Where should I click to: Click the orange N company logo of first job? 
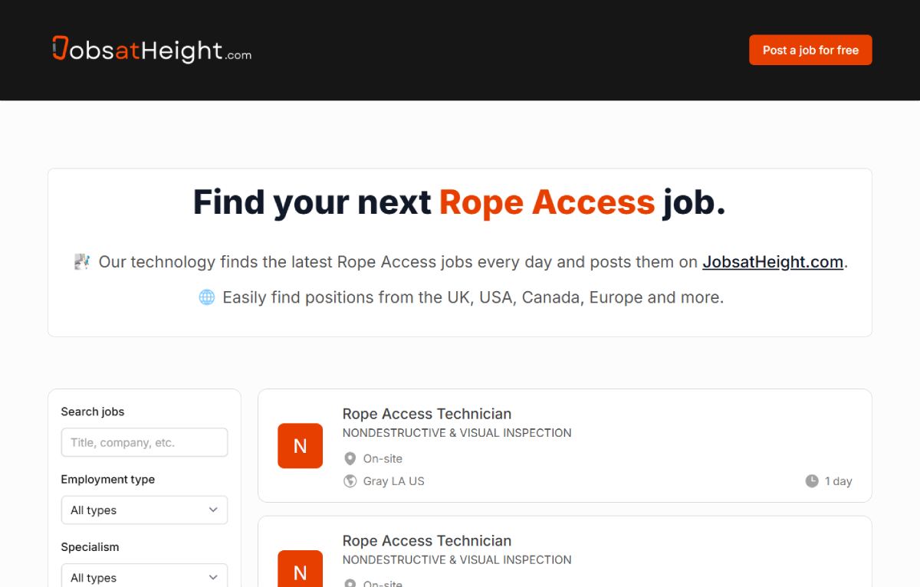pos(300,446)
